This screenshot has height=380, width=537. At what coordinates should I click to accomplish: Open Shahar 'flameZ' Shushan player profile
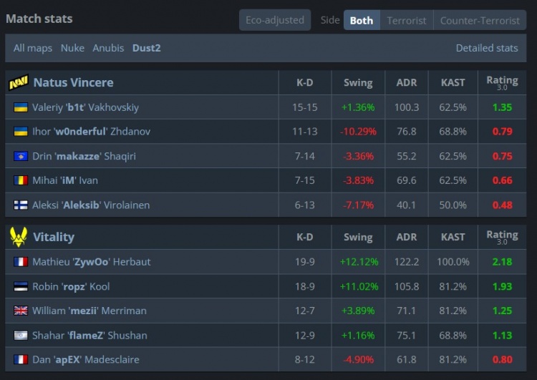coord(89,336)
